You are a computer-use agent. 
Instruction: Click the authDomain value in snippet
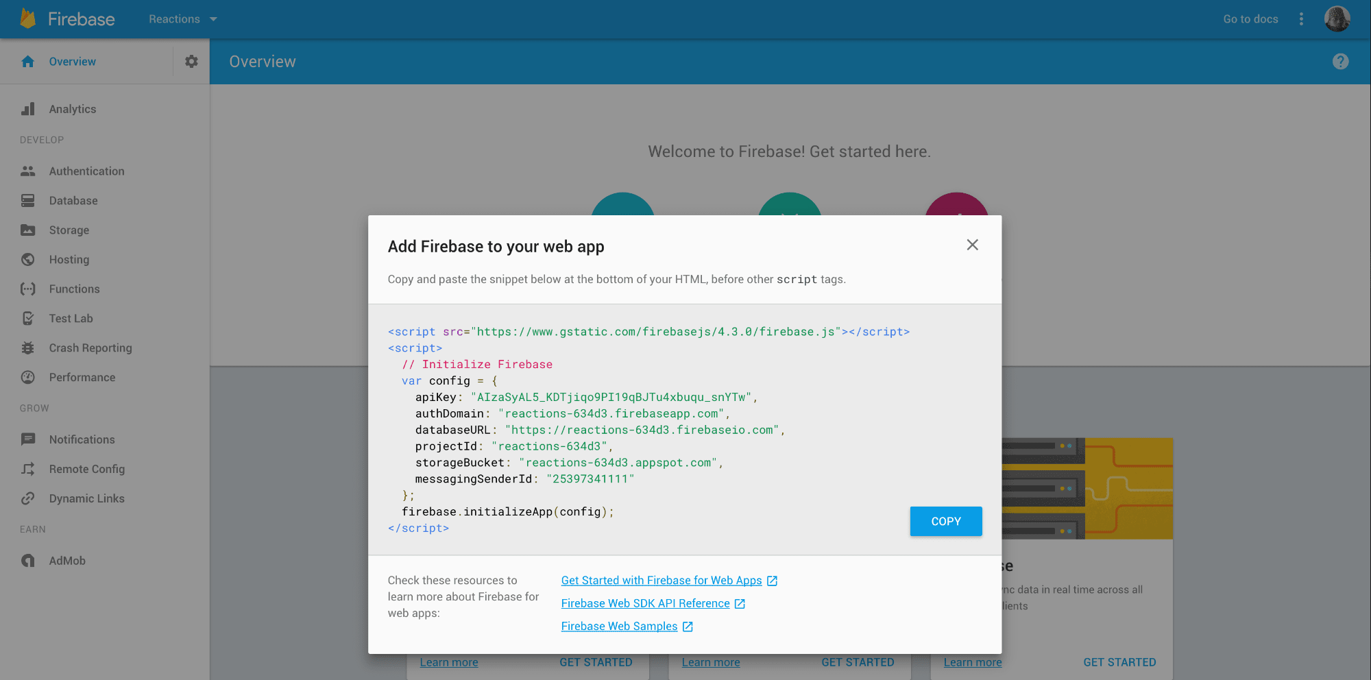[x=611, y=414]
